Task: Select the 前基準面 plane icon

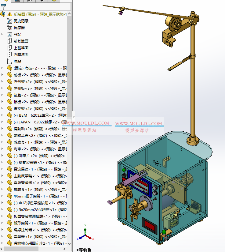Action: tap(9, 41)
